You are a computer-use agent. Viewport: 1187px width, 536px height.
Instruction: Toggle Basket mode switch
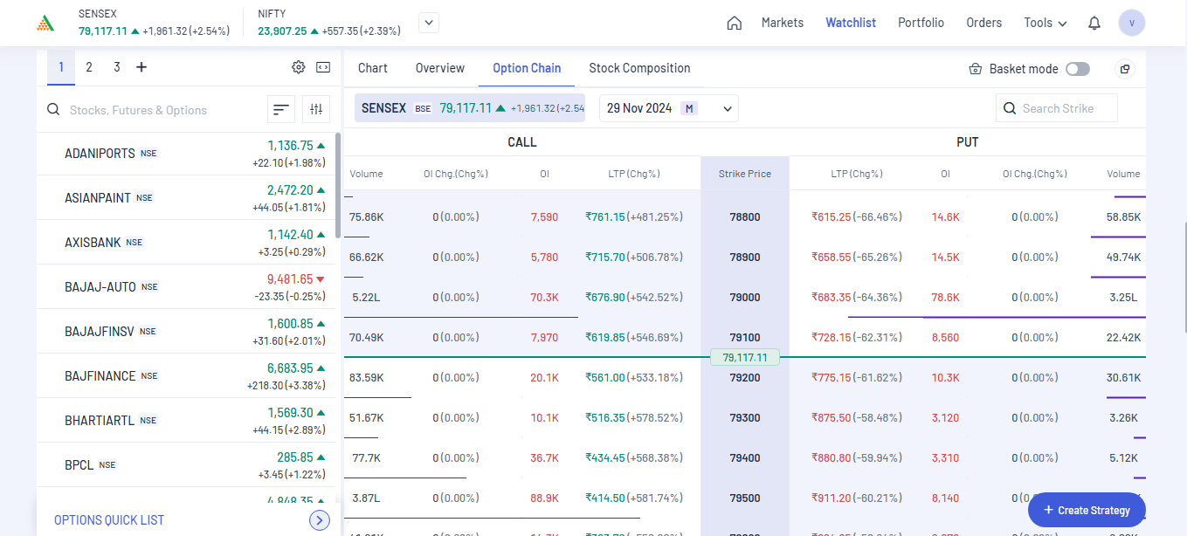tap(1078, 69)
